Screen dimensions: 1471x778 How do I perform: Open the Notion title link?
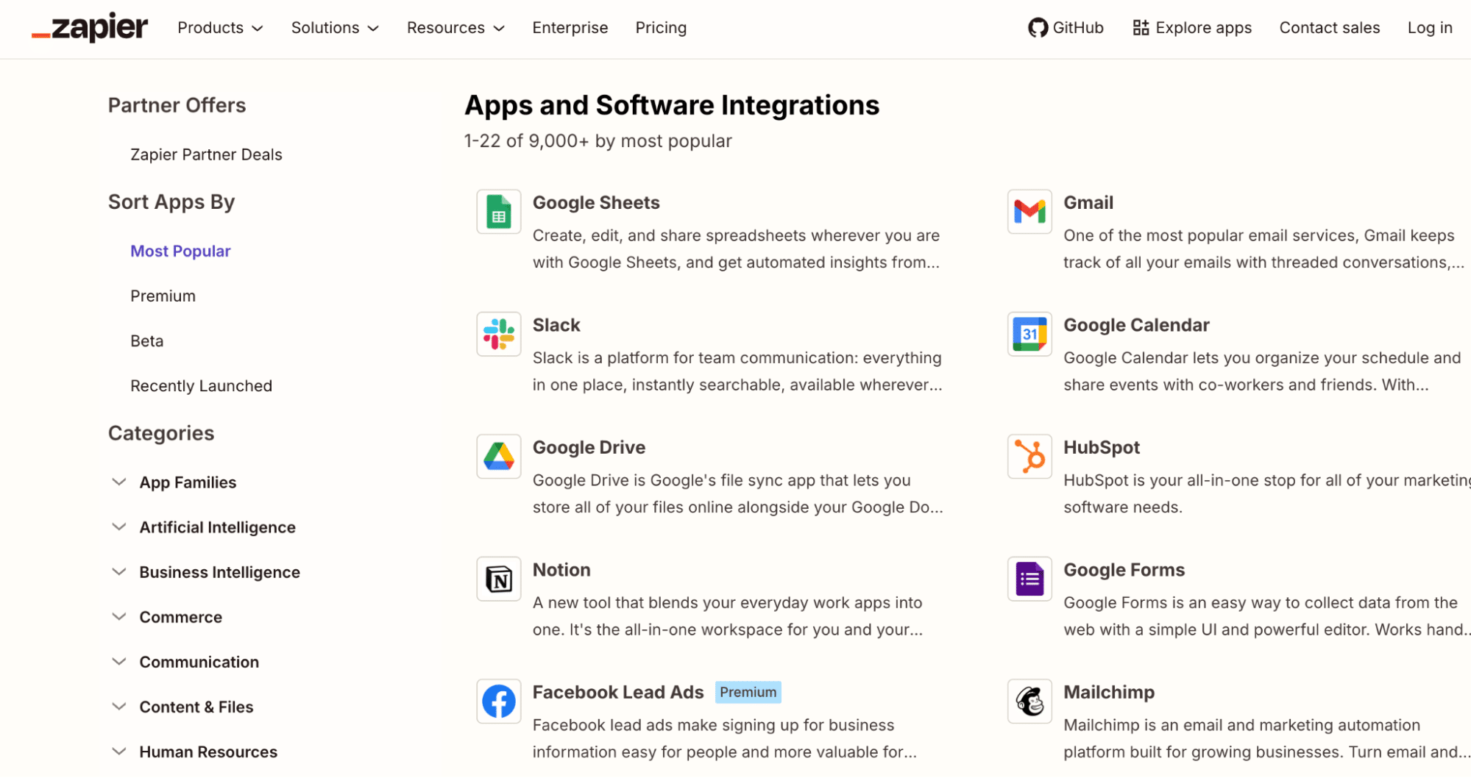click(x=561, y=570)
